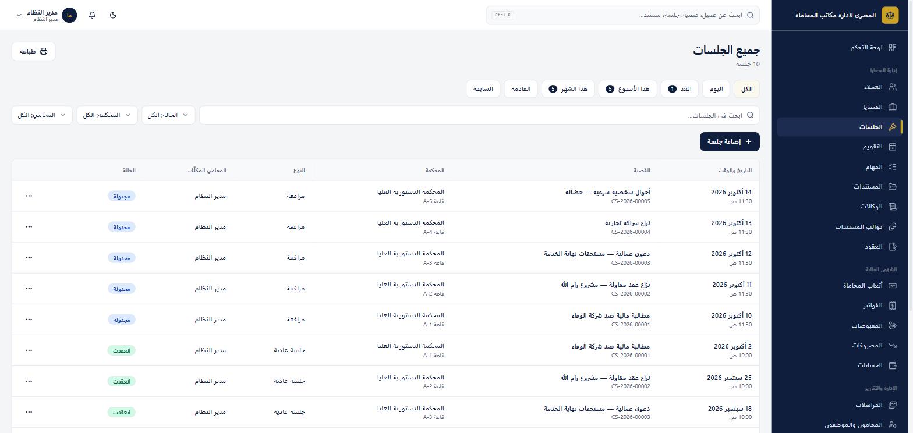Open الحسابات accounts icon in sidebar
This screenshot has width=913, height=433.
[892, 365]
